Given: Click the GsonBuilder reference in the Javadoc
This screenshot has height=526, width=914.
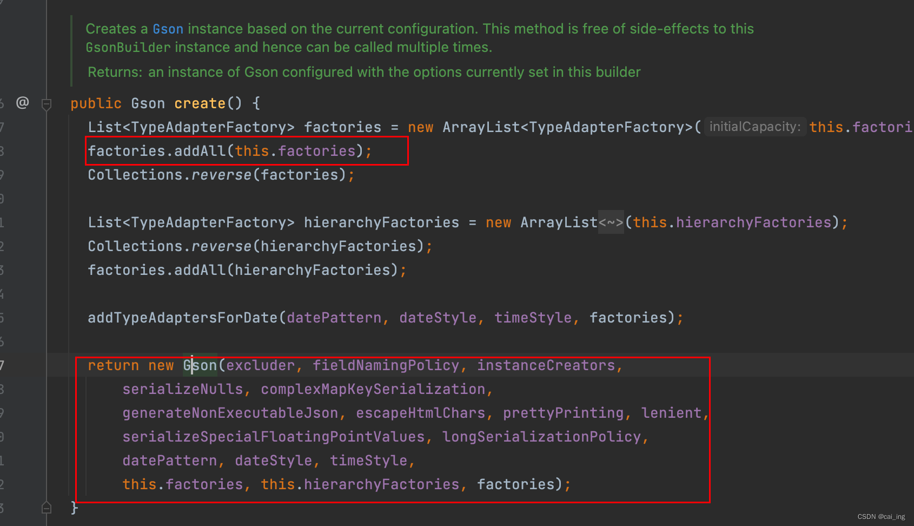Looking at the screenshot, I should coord(128,48).
